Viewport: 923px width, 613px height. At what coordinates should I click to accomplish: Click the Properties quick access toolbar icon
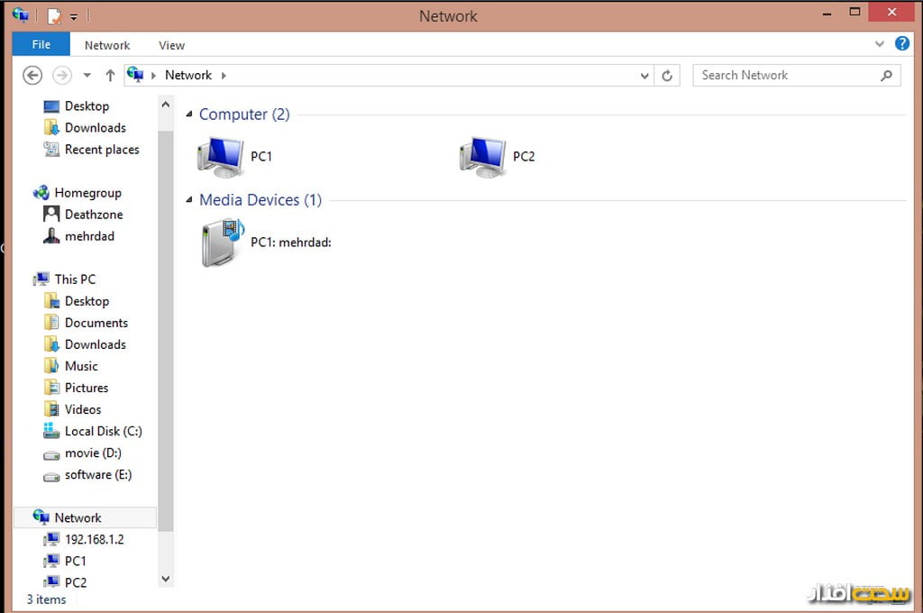point(54,15)
